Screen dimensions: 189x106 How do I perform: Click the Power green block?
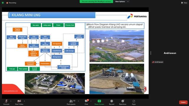tap(58, 25)
